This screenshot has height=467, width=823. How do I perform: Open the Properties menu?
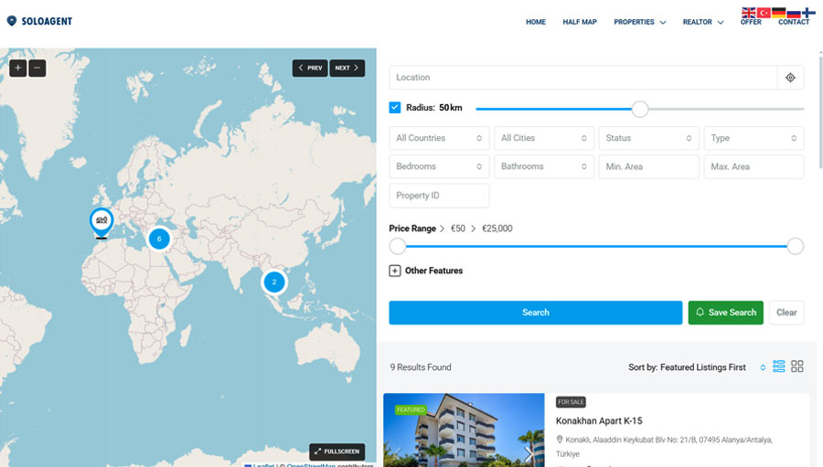(639, 22)
